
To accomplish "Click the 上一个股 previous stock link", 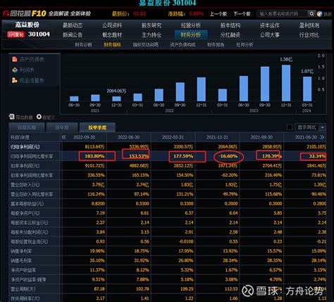I will click(218, 14).
